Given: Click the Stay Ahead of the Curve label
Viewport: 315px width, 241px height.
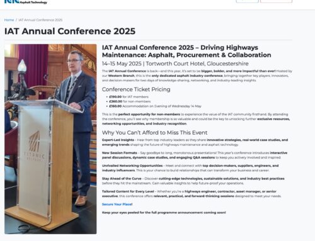Looking at the screenshot, I should 122,179.
